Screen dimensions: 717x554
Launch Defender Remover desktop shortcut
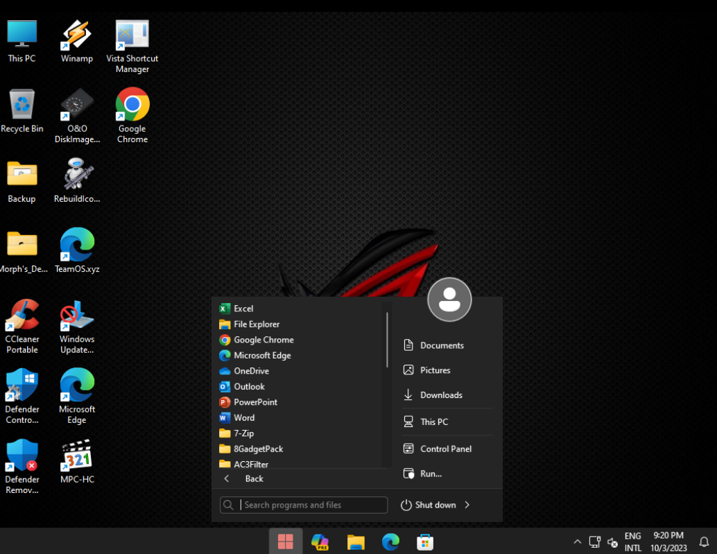pos(22,467)
